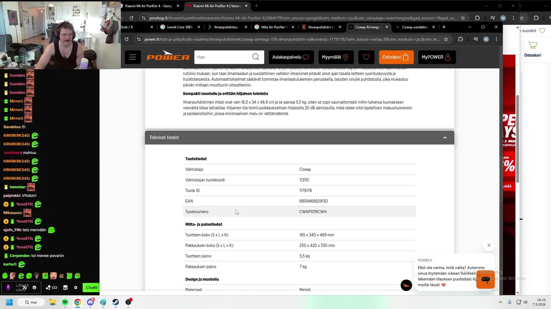The height and width of the screenshot is (309, 551).
Task: Open chat emoji picker
Action: [34, 288]
